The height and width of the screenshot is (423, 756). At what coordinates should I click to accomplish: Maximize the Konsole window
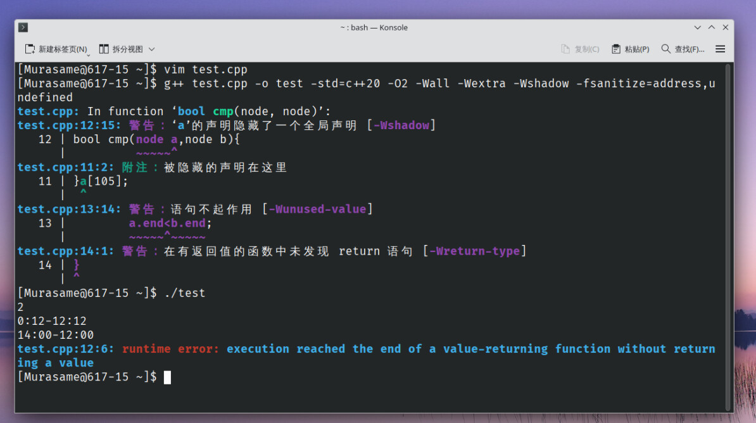click(711, 27)
